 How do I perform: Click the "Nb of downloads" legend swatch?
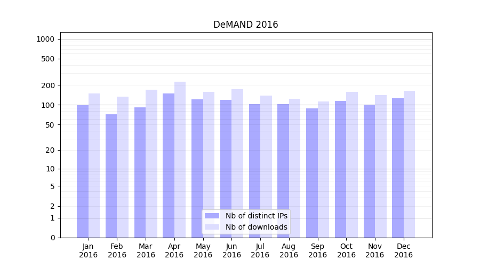212,227
